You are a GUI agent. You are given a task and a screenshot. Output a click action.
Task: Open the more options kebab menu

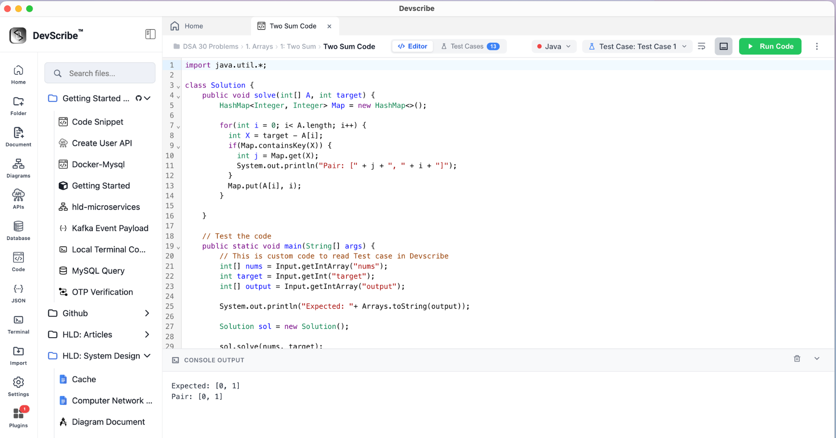click(x=817, y=46)
